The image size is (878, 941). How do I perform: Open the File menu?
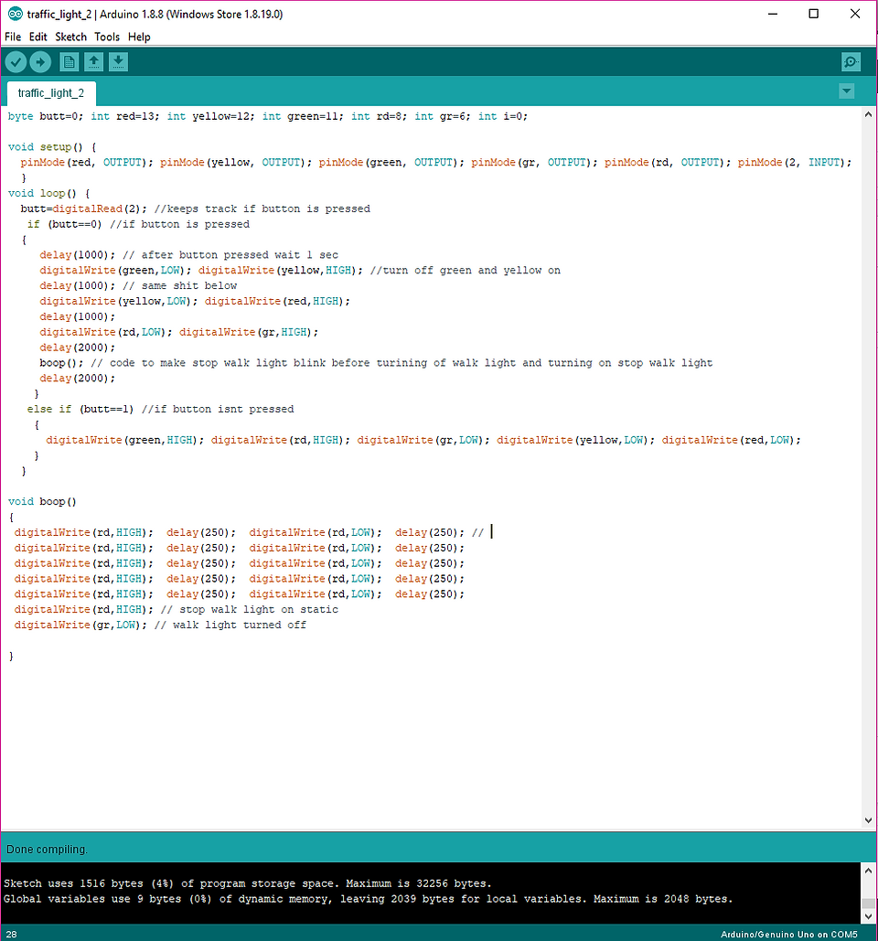point(13,37)
